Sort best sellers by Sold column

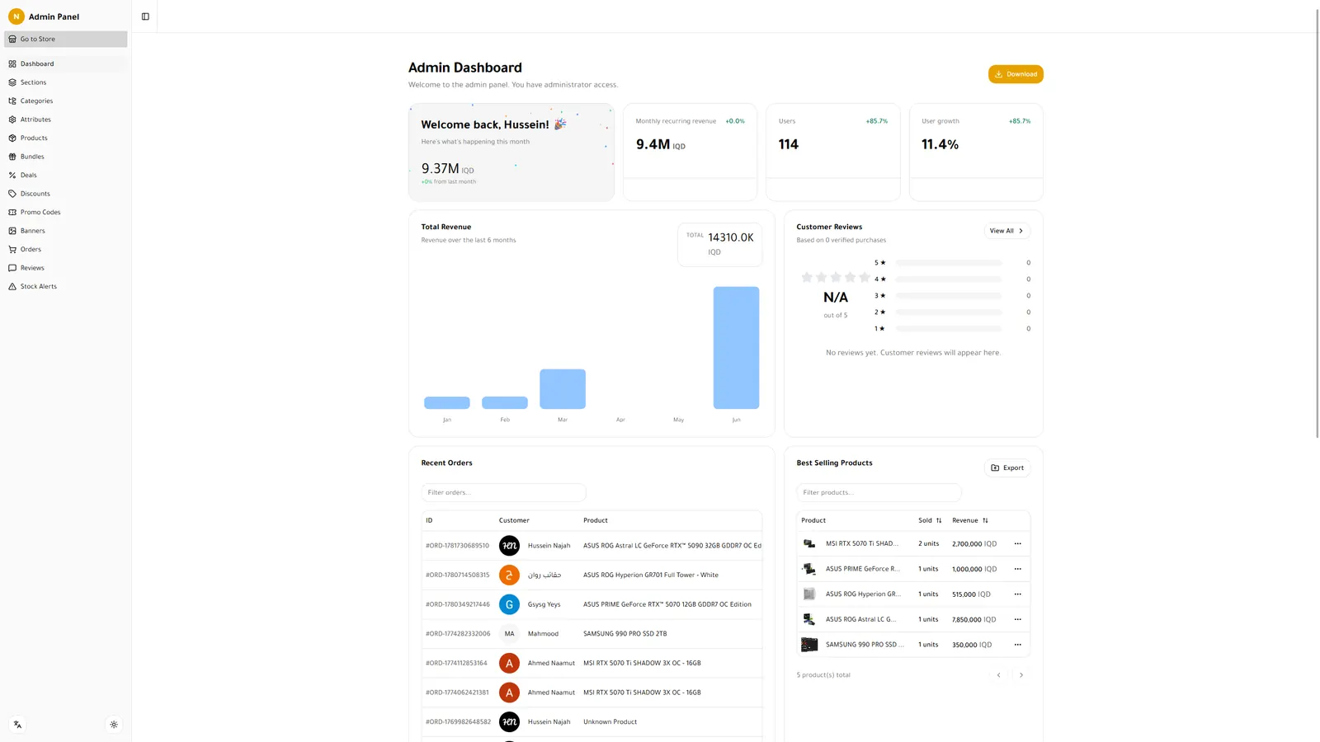pyautogui.click(x=930, y=520)
